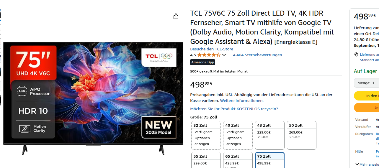379x168 pixels.
Task: Click the 4.5 star rating icons
Action: pyautogui.click(x=209, y=55)
